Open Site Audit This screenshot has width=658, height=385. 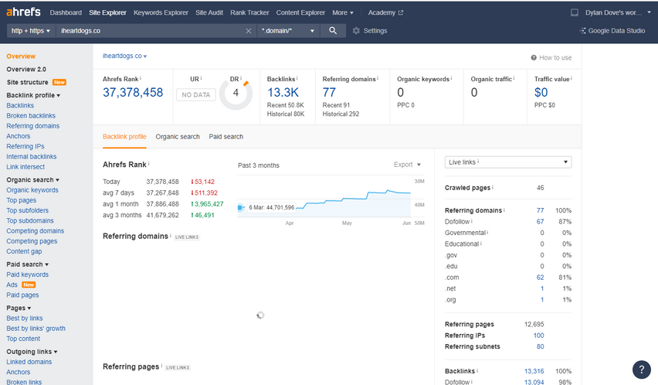[209, 12]
